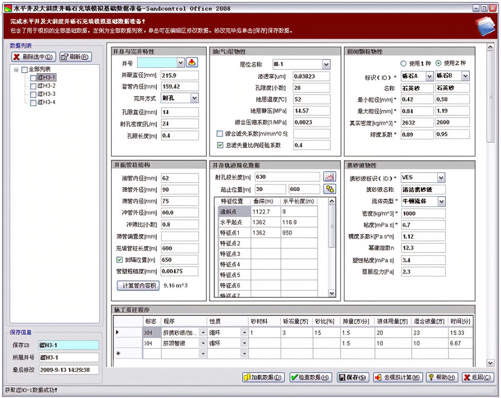Click the viscosity field showing 6.7
Image resolution: width=501 pixels, height=398 pixels.
coord(423,225)
